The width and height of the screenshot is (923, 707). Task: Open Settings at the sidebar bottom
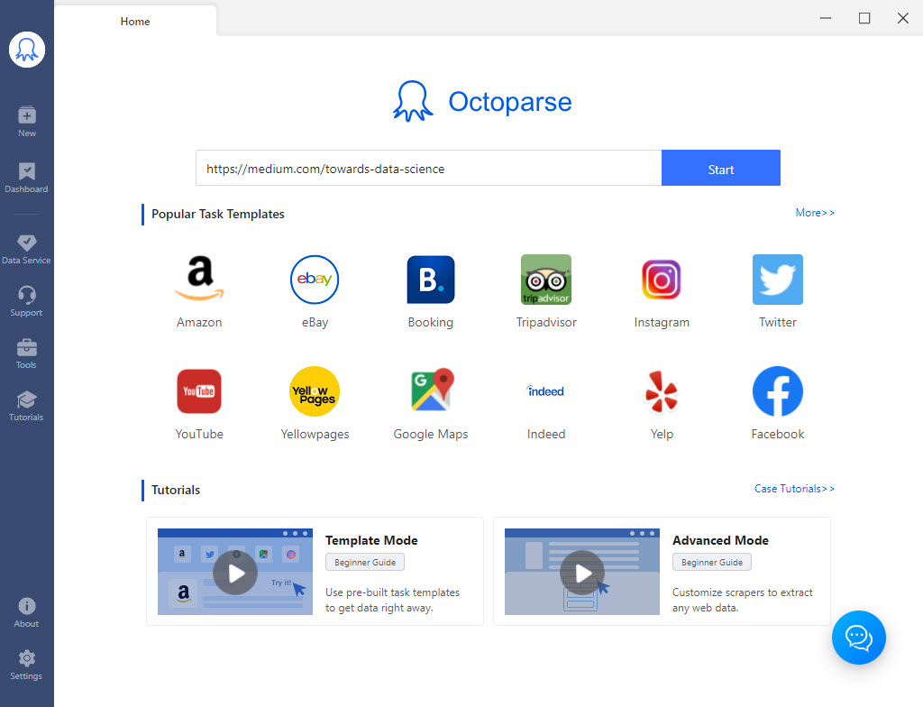(x=26, y=661)
